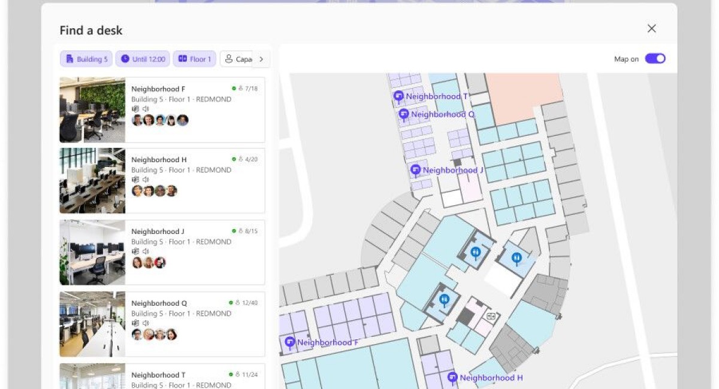Expand additional filters using the right chevron

(262, 58)
